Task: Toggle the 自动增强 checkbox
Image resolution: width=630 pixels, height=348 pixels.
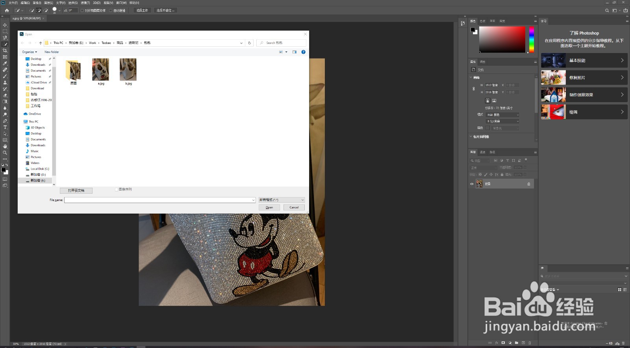Action: (x=111, y=11)
